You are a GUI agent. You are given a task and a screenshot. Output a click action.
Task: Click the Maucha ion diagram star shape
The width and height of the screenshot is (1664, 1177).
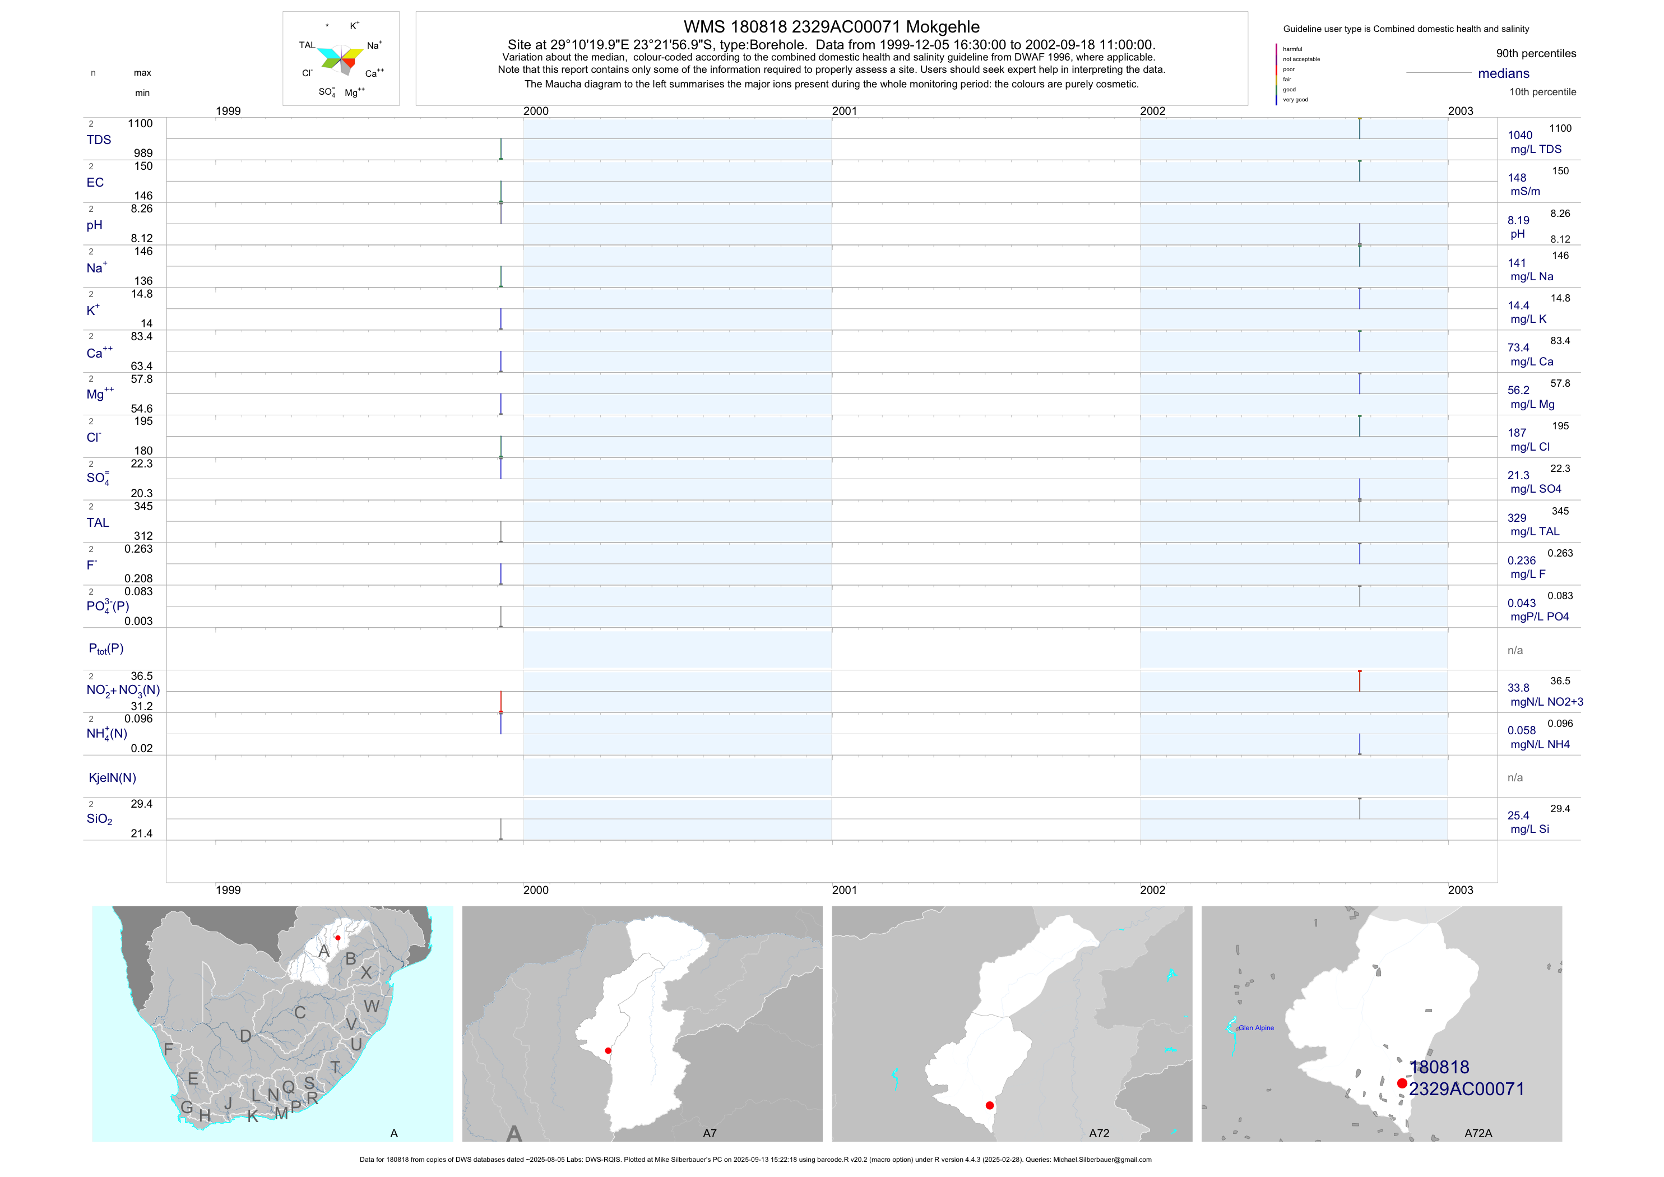(341, 59)
